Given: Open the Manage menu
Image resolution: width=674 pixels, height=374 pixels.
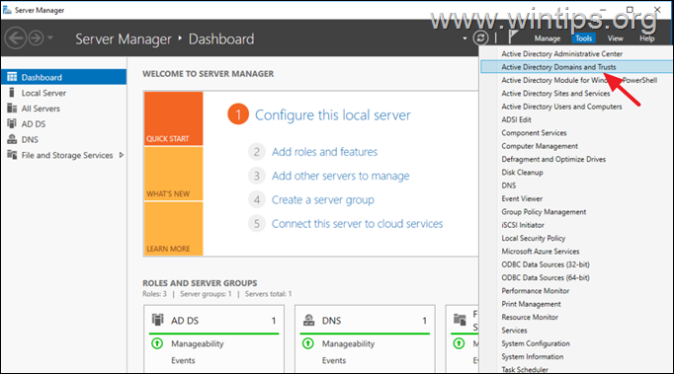Looking at the screenshot, I should (548, 38).
